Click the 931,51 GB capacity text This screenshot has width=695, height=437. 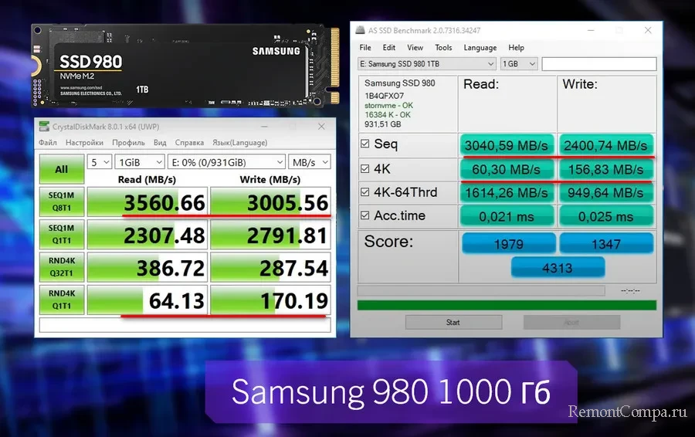(x=382, y=124)
